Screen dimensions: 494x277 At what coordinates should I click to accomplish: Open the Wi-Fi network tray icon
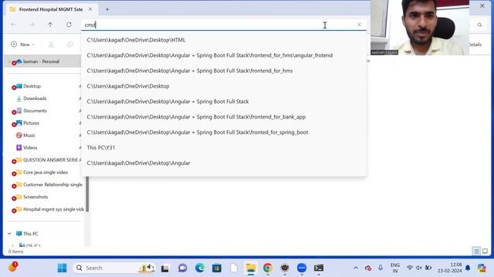pyautogui.click(x=410, y=268)
